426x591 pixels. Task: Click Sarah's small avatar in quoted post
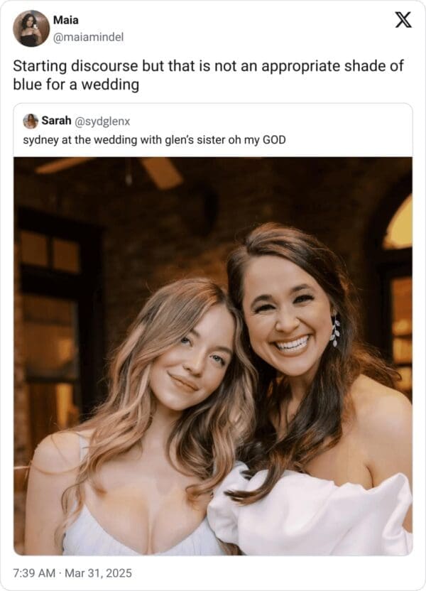31,121
